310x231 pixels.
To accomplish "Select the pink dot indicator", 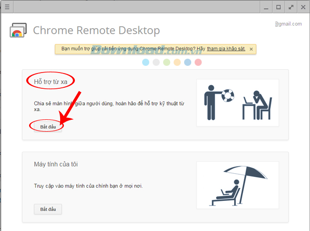I will 198,62.
